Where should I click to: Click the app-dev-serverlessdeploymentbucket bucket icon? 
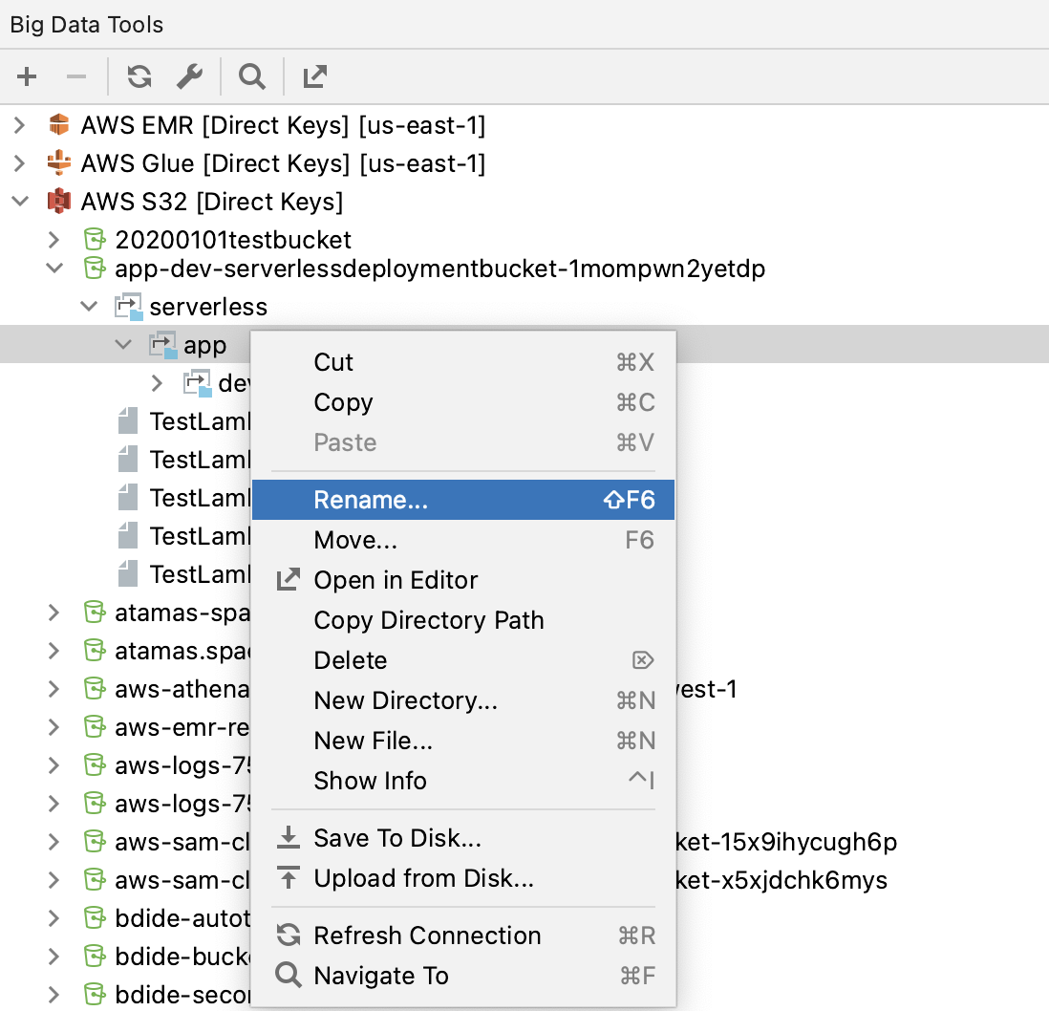pyautogui.click(x=95, y=268)
